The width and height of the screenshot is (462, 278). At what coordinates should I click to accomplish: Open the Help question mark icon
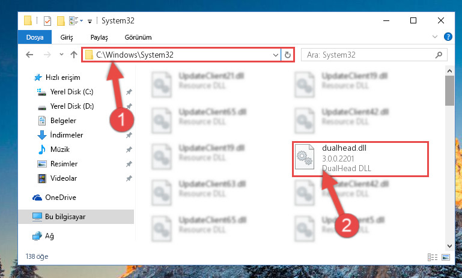[448, 37]
